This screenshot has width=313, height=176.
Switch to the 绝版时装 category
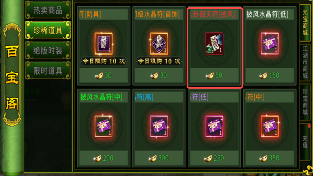pyautogui.click(x=48, y=51)
